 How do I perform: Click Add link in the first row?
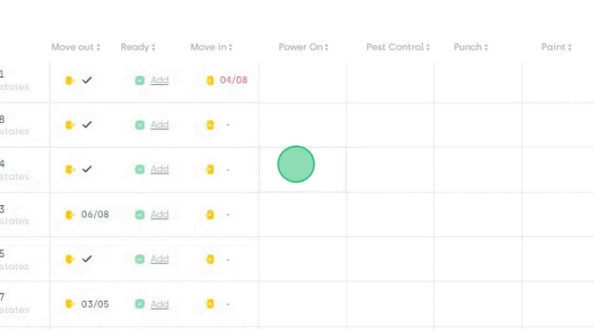(160, 81)
